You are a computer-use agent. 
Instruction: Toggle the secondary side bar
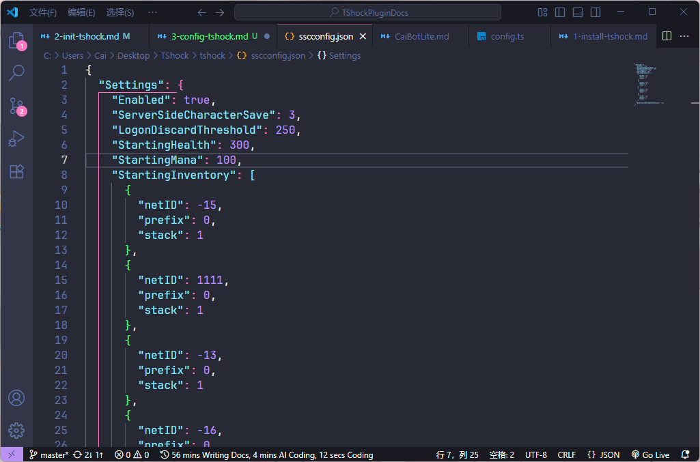click(596, 12)
